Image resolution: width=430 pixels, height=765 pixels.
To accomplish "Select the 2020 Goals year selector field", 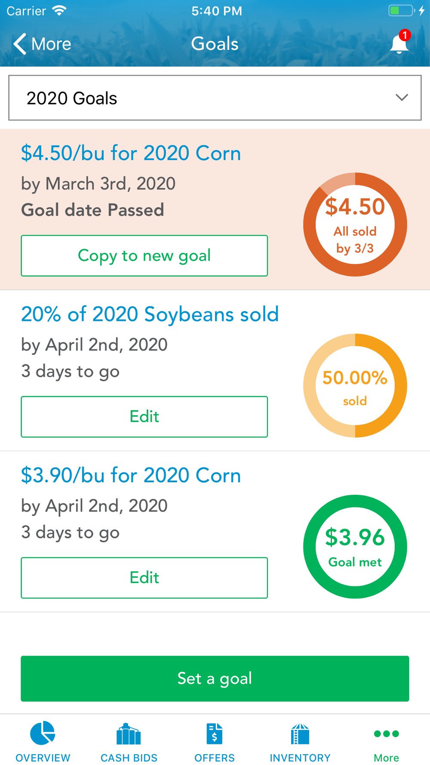I will (x=215, y=98).
